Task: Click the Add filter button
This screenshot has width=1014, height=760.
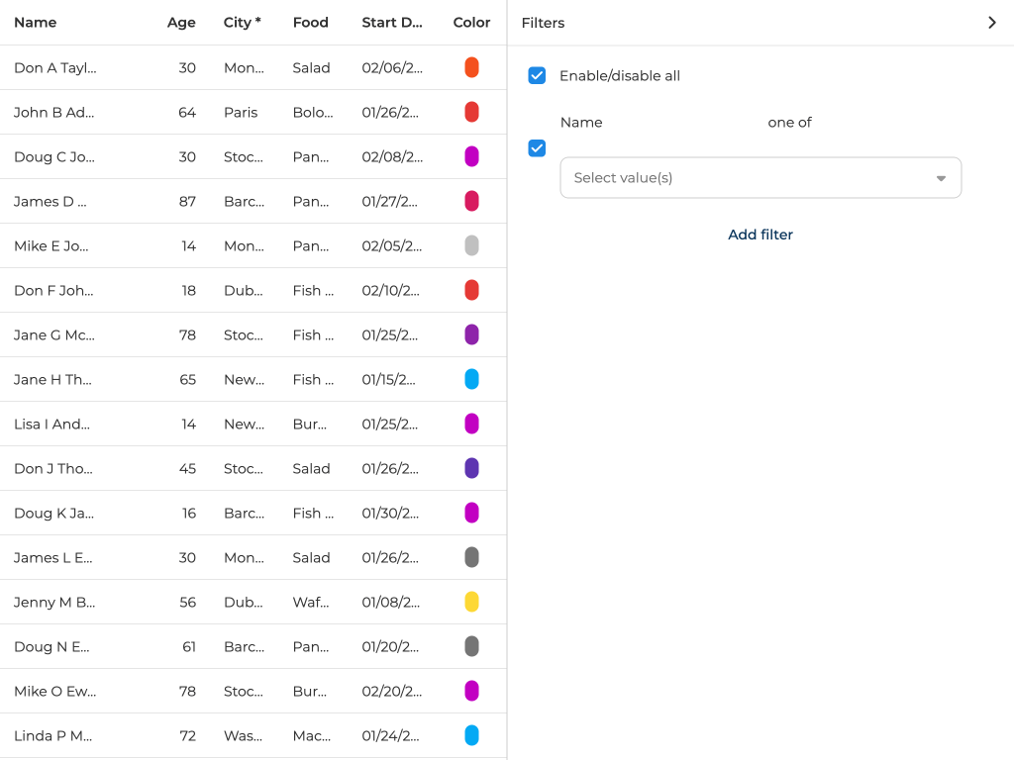Action: coord(760,235)
